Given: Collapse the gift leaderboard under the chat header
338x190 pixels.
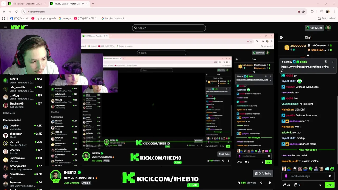Looking at the screenshot, I should [x=308, y=55].
